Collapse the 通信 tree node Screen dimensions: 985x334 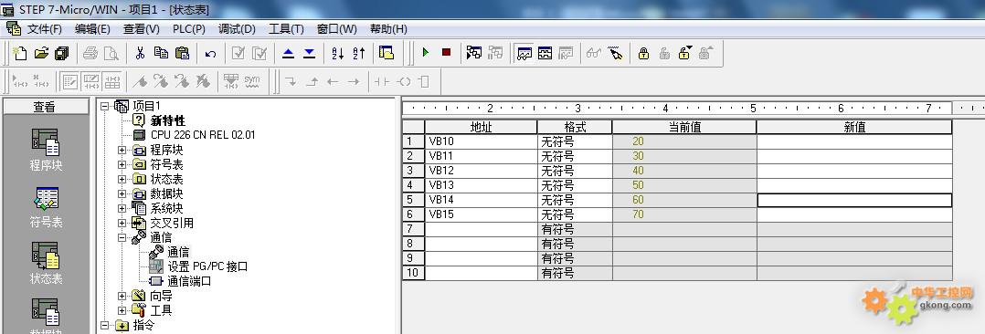tap(122, 237)
